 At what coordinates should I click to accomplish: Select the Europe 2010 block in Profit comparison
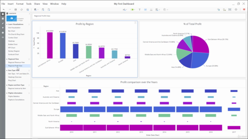click(x=71, y=109)
